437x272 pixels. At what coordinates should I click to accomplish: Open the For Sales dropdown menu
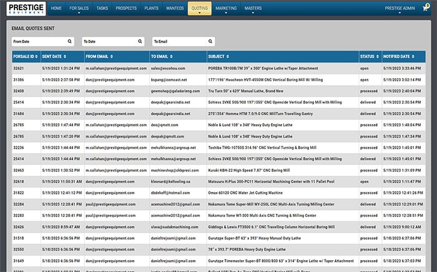pos(79,8)
